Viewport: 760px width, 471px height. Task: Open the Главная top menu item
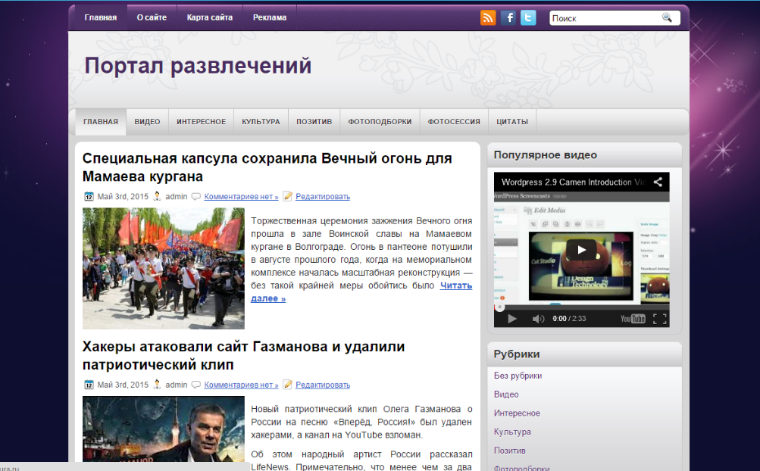[x=100, y=17]
